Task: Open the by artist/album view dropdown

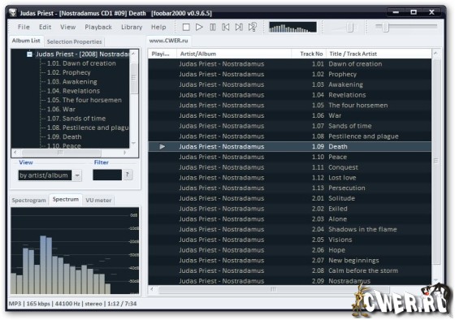Action: [77, 175]
